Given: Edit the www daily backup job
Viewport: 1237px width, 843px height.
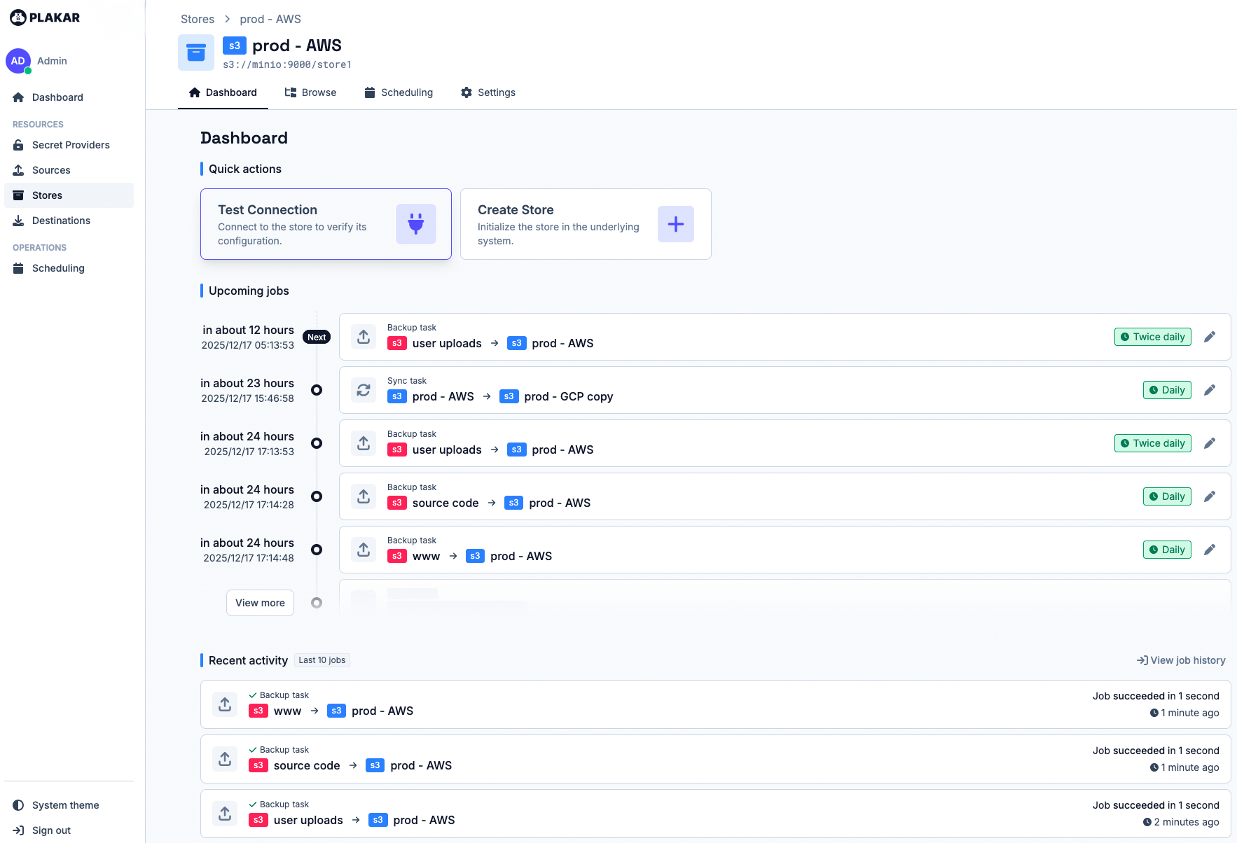Looking at the screenshot, I should [1210, 550].
